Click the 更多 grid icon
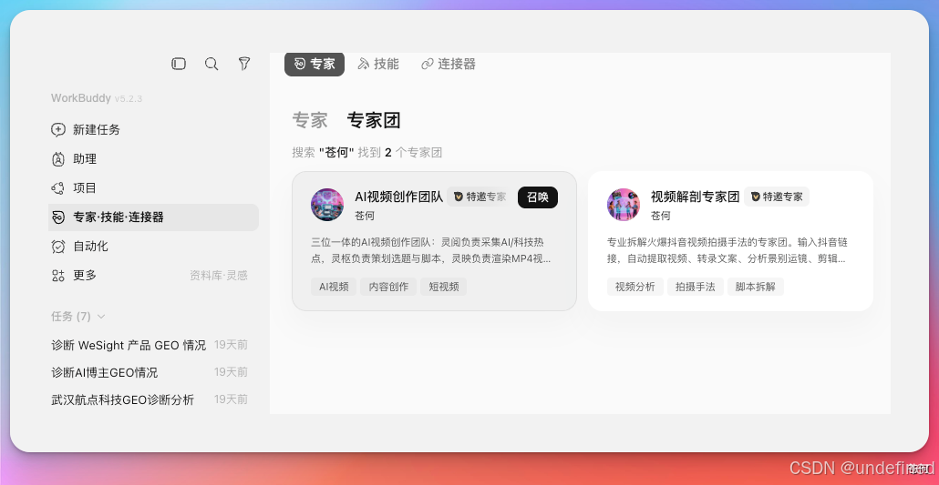This screenshot has width=939, height=485. coord(58,276)
